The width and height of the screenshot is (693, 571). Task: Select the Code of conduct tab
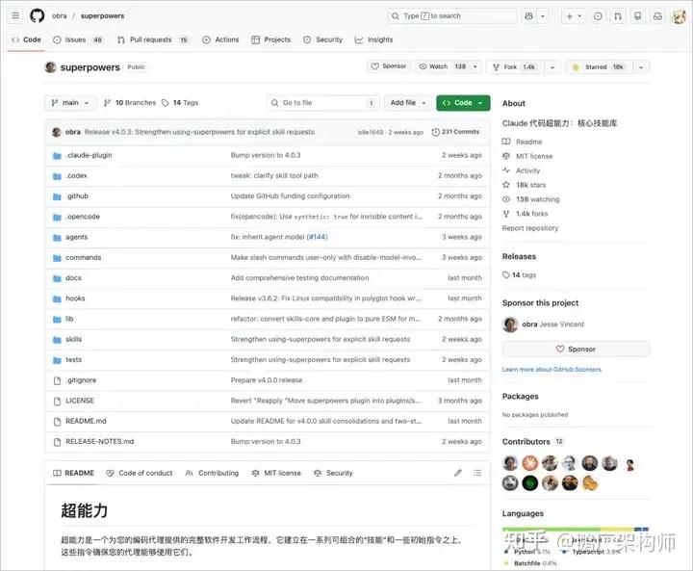(140, 473)
